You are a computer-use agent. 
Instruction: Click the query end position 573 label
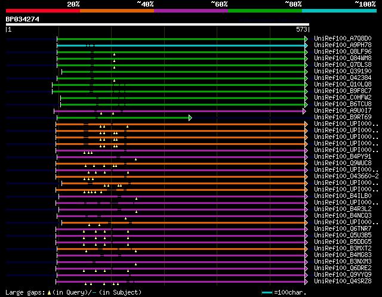[301, 29]
